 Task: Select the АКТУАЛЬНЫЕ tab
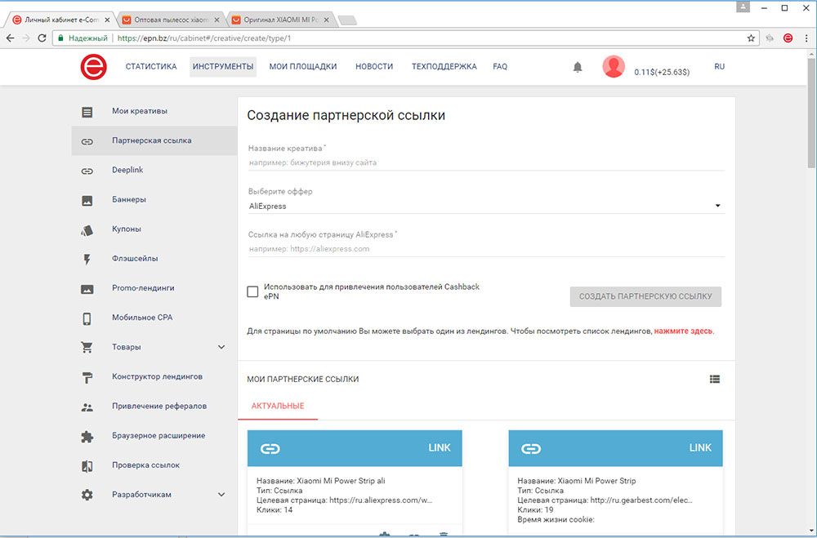click(278, 406)
